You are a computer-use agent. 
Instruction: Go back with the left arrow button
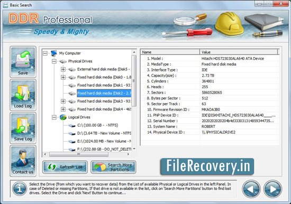pos(251,189)
